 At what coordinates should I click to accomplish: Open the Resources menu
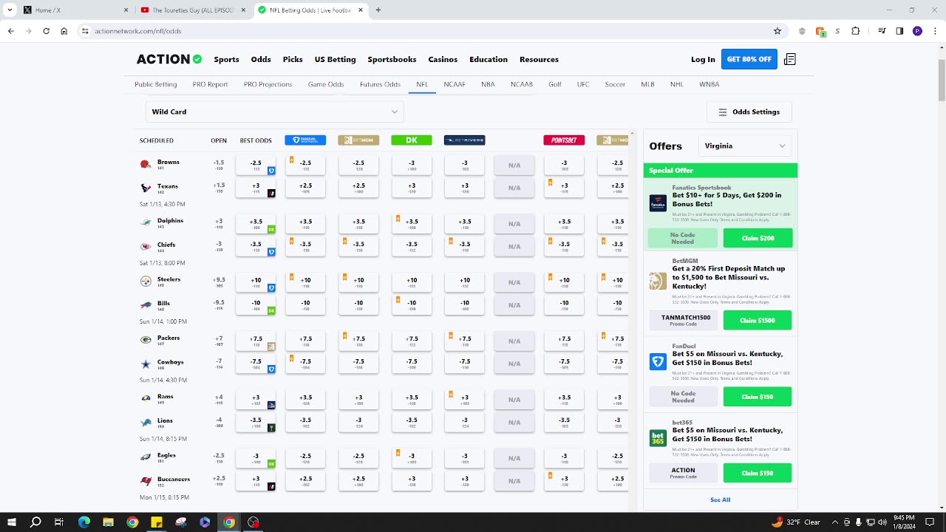coord(539,59)
